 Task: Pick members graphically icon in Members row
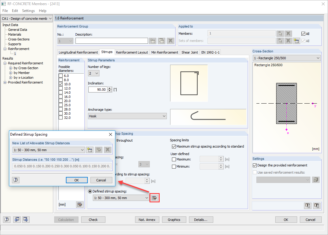(280, 34)
